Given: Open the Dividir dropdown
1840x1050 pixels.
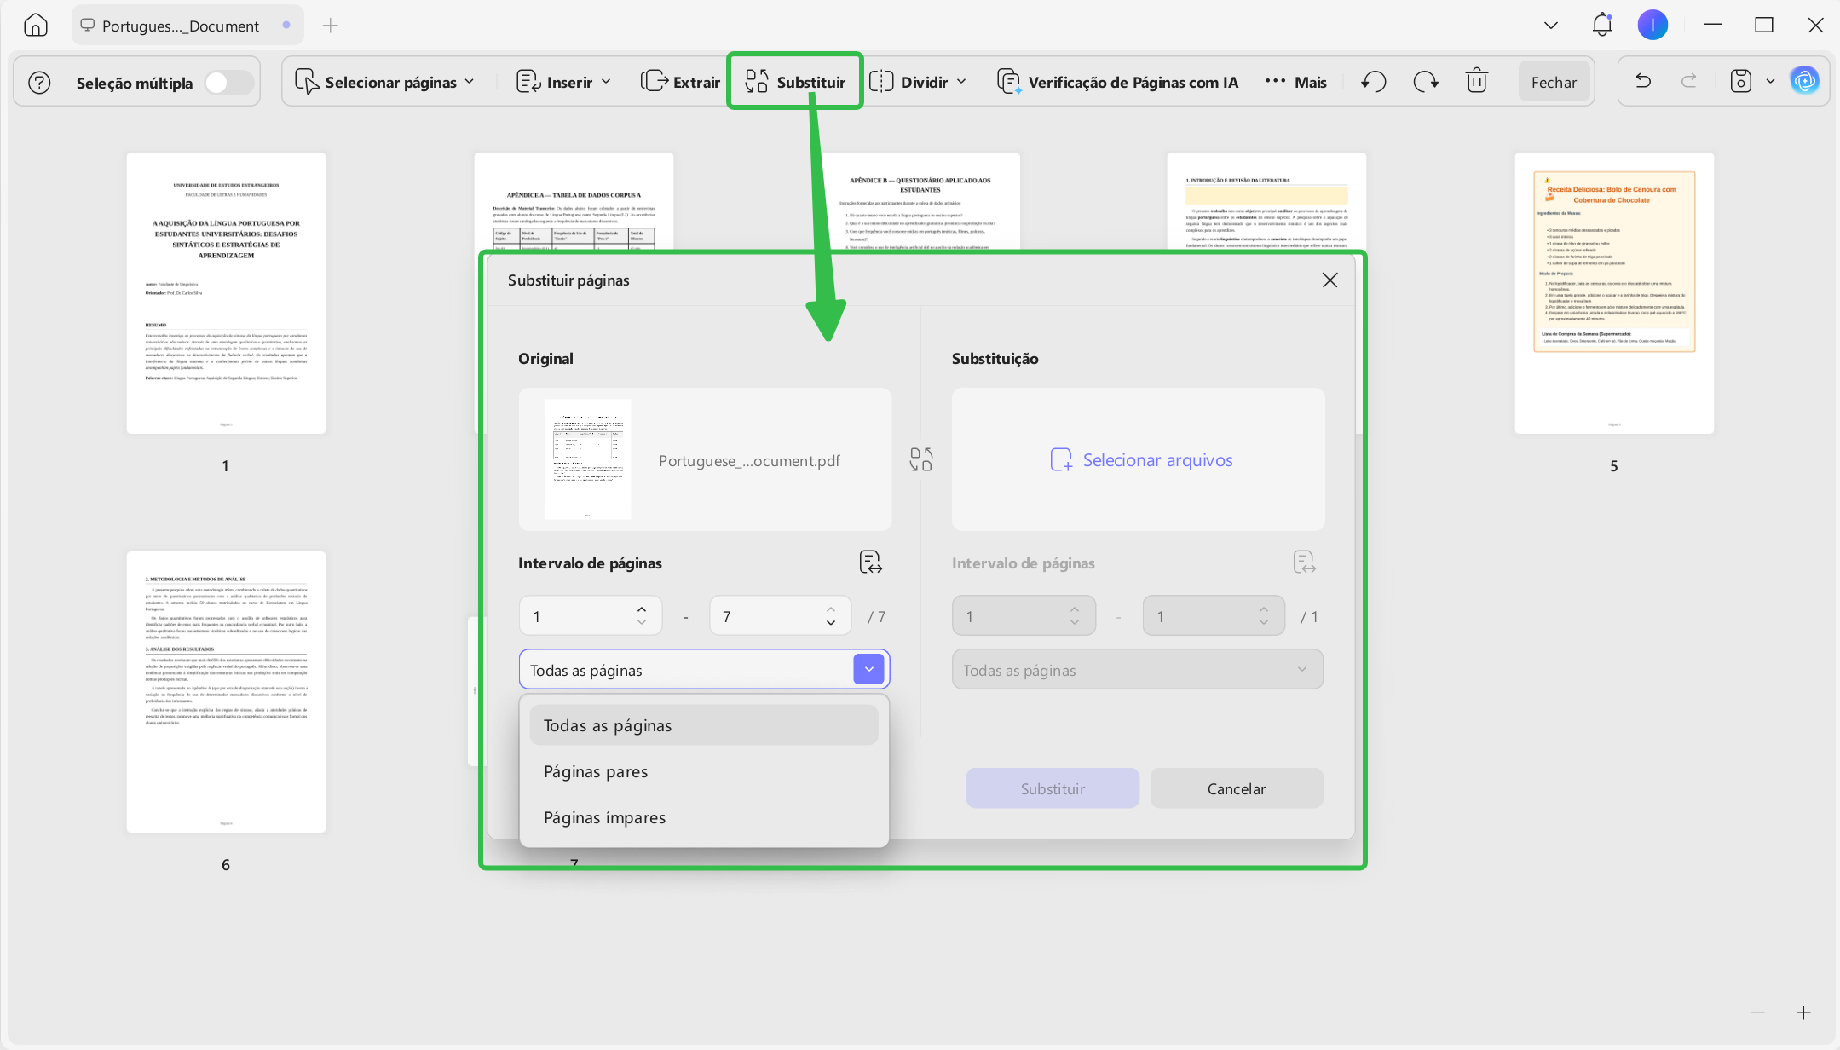Looking at the screenshot, I should pos(918,82).
